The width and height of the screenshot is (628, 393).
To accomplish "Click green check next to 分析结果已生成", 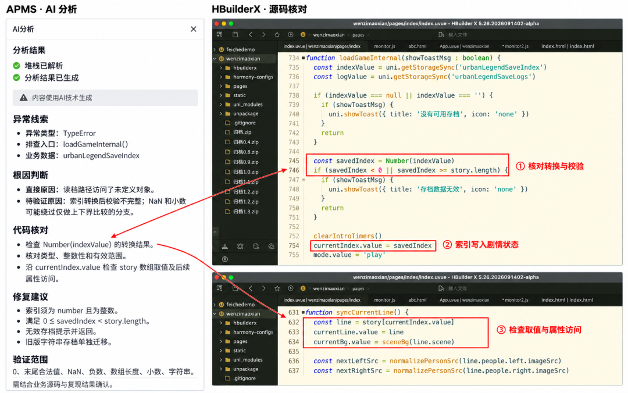I will [16, 77].
